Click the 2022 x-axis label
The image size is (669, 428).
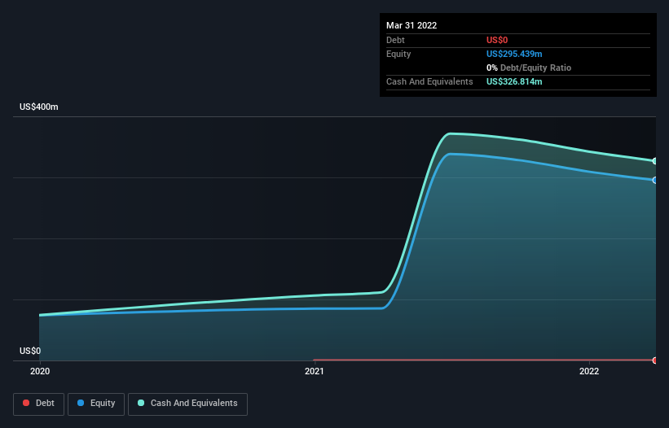[x=589, y=371]
